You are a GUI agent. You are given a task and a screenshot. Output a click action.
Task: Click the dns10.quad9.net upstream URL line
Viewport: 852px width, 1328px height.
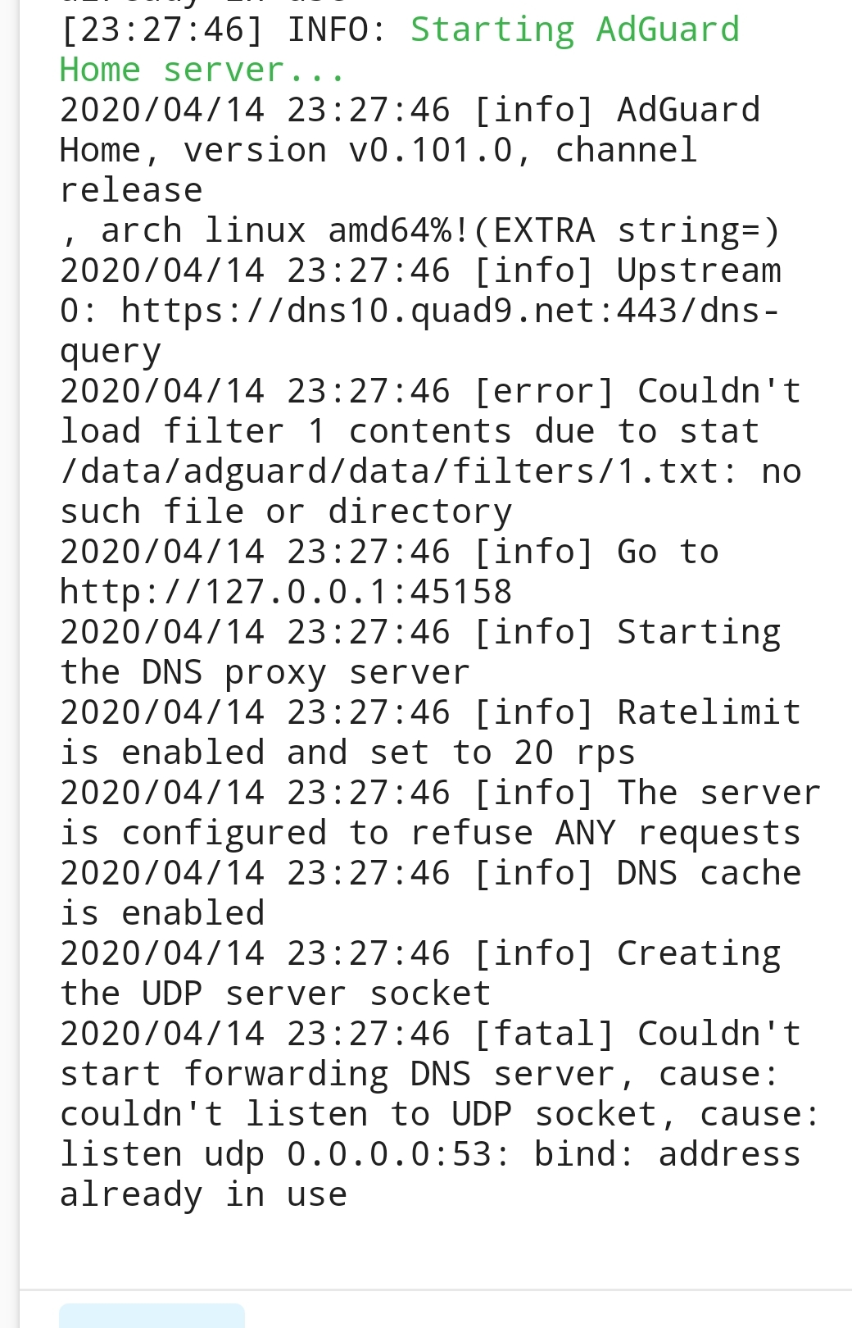click(x=419, y=312)
